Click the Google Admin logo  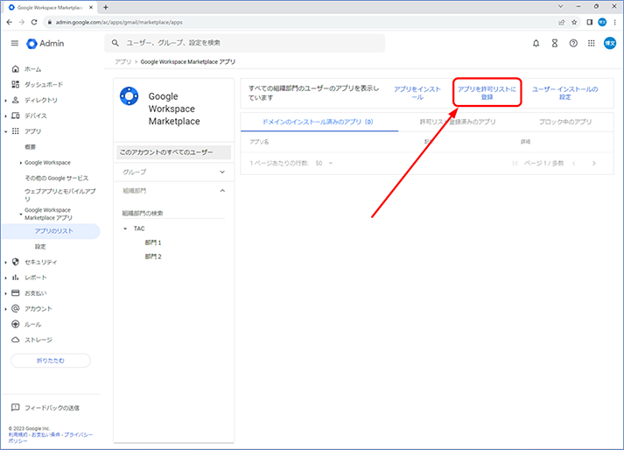coord(45,44)
